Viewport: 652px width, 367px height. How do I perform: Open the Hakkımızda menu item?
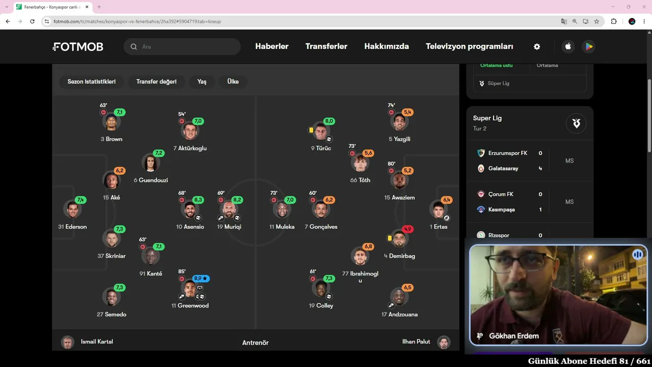387,46
